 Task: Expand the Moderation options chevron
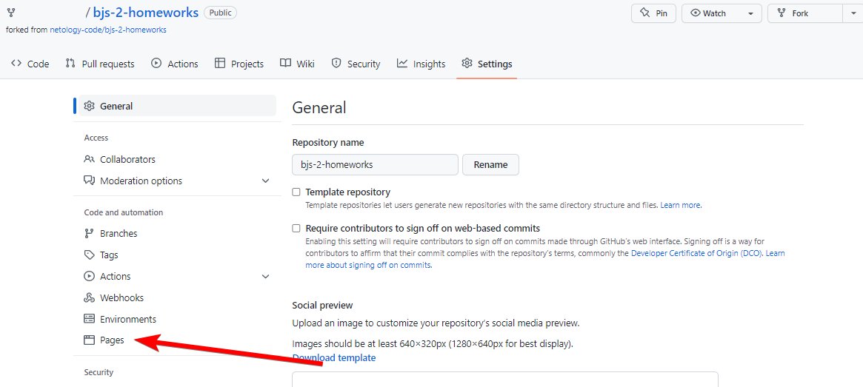click(266, 181)
